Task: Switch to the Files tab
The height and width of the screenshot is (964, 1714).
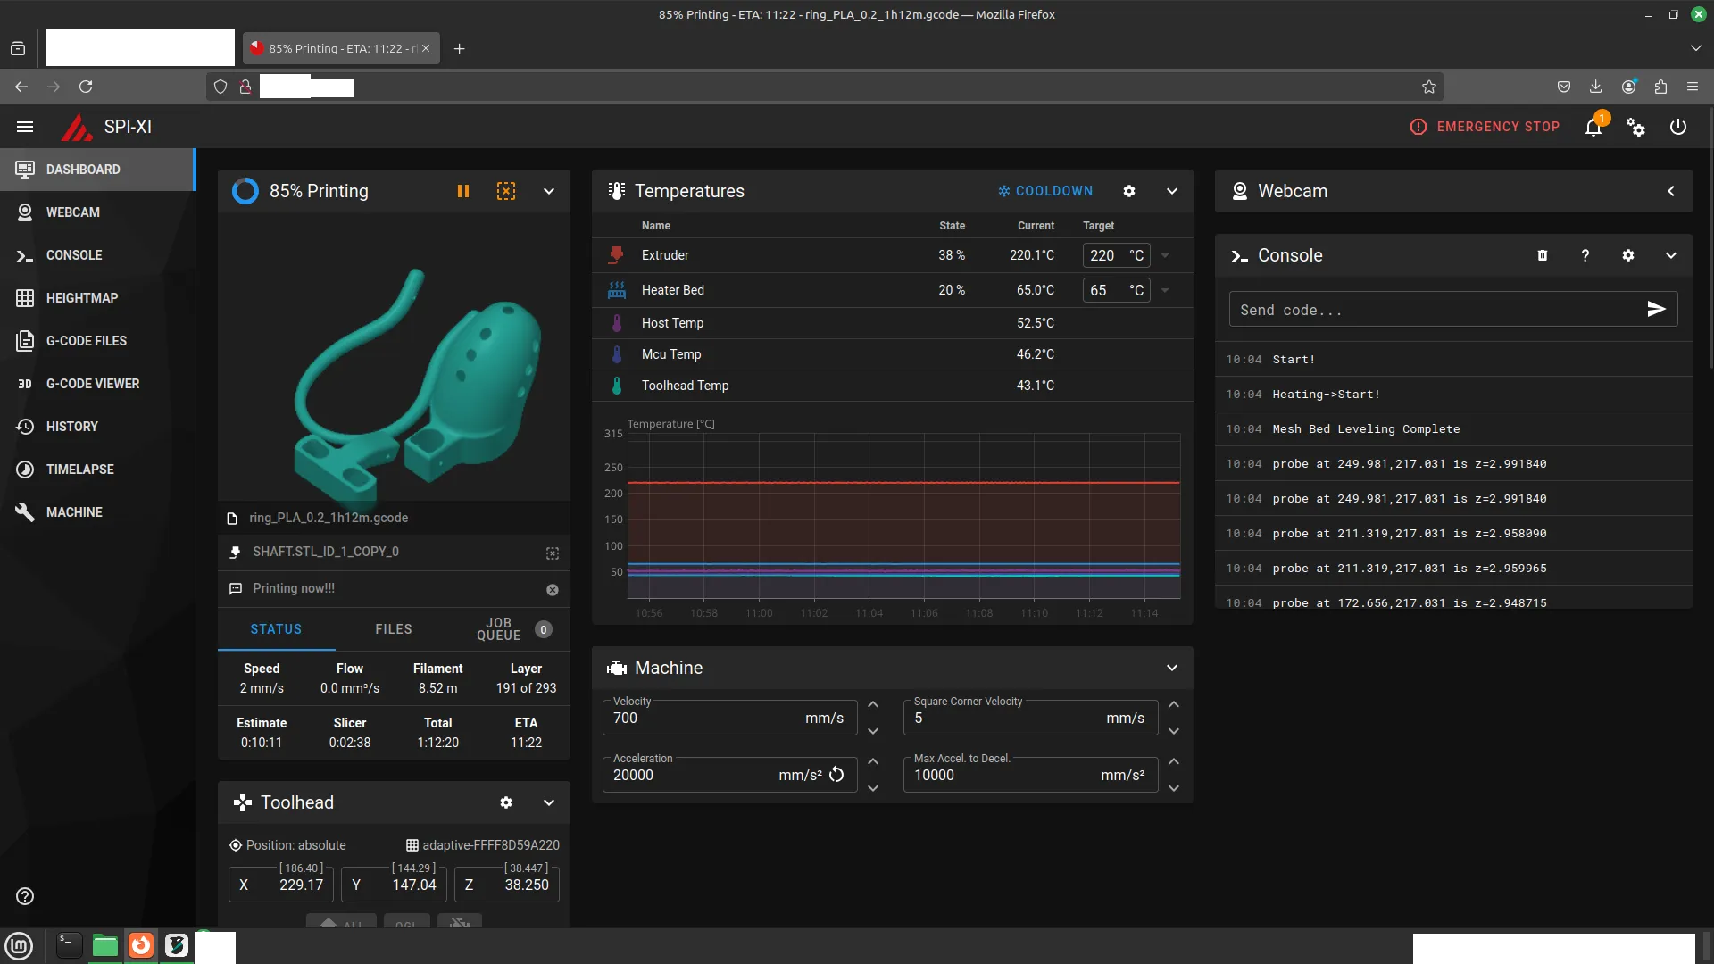Action: pyautogui.click(x=394, y=629)
